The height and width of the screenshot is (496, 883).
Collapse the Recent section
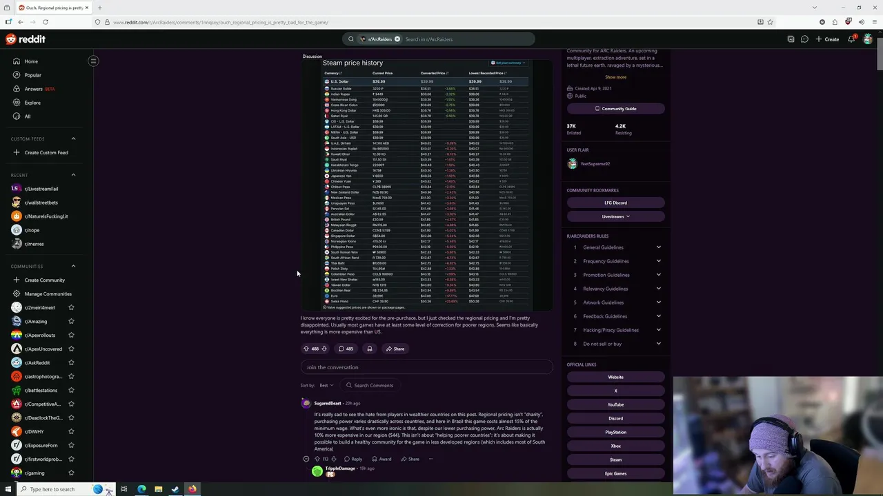(73, 175)
